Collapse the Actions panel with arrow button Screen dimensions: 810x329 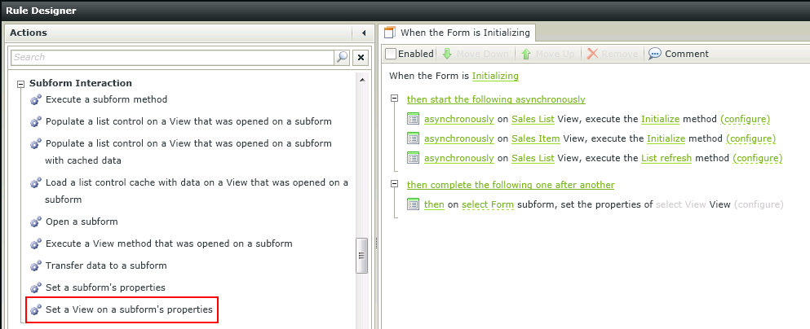(364, 33)
